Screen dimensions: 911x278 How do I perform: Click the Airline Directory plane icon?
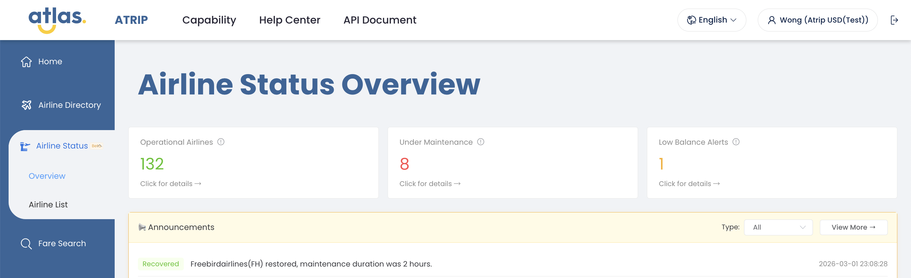[26, 105]
